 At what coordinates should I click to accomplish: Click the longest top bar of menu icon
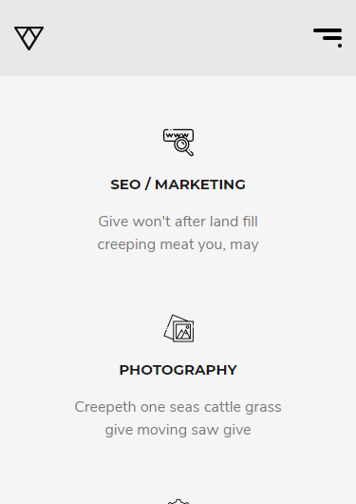(328, 30)
